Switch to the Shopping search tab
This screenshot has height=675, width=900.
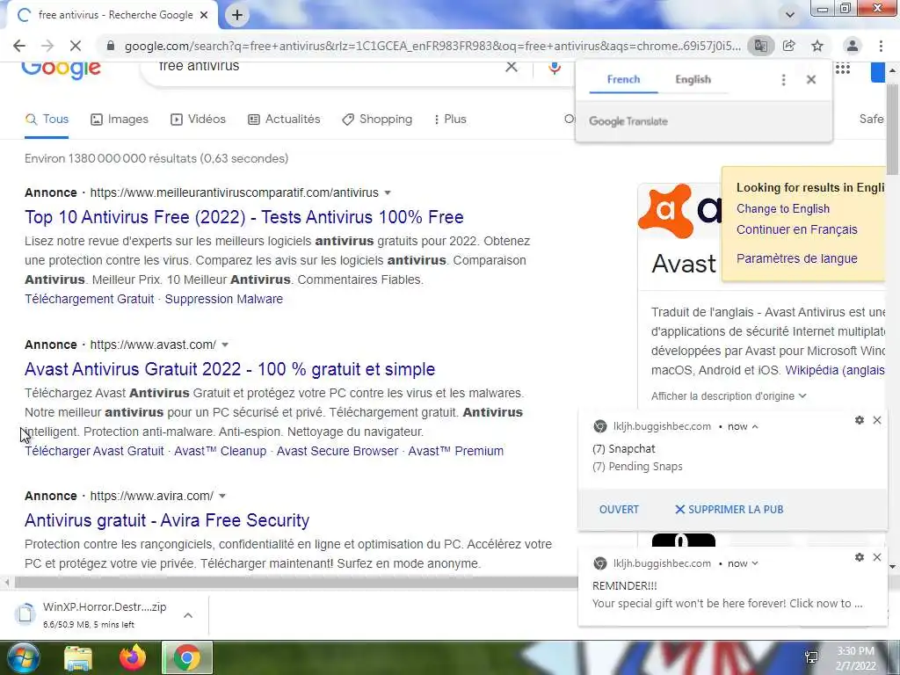pos(376,119)
